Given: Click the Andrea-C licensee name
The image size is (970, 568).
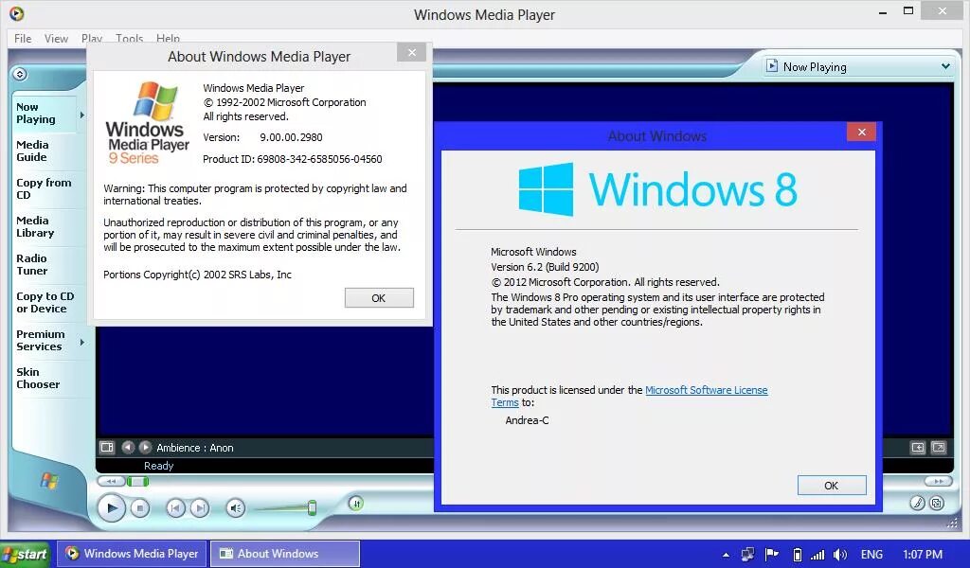Looking at the screenshot, I should coord(527,420).
